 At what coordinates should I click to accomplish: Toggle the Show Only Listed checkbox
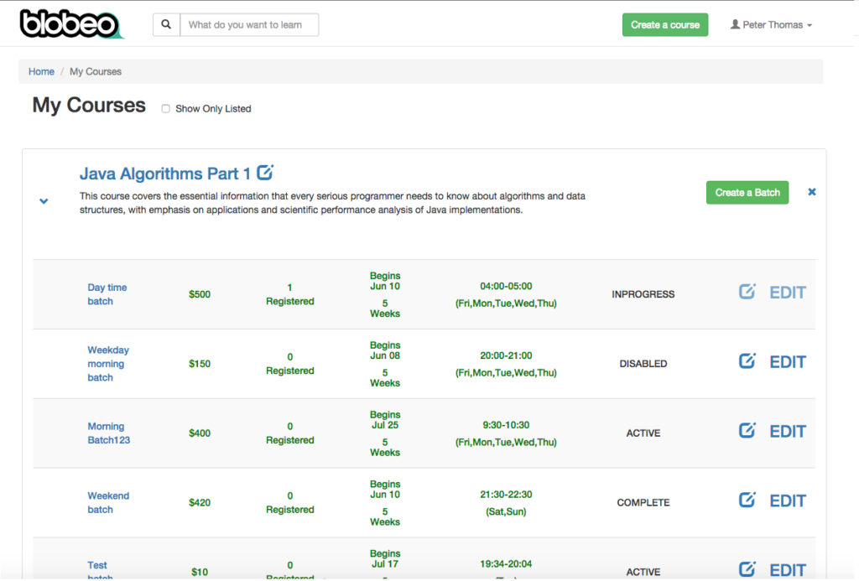[x=165, y=109]
